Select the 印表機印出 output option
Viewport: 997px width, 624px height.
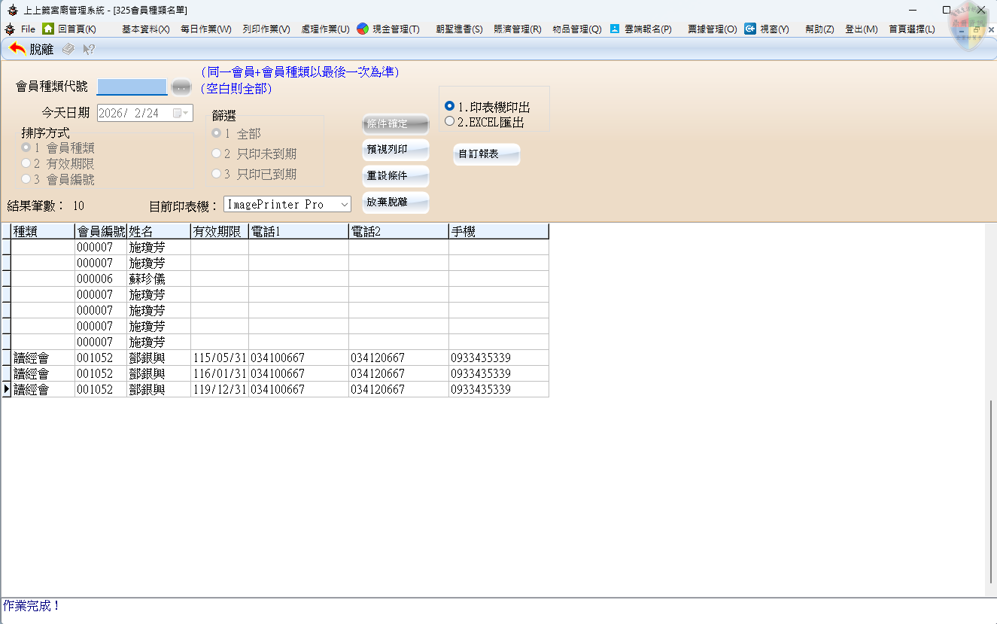(450, 107)
